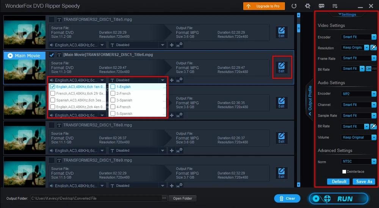Select English AC3 2ch audio entry
379x208 pixels.
77,107
